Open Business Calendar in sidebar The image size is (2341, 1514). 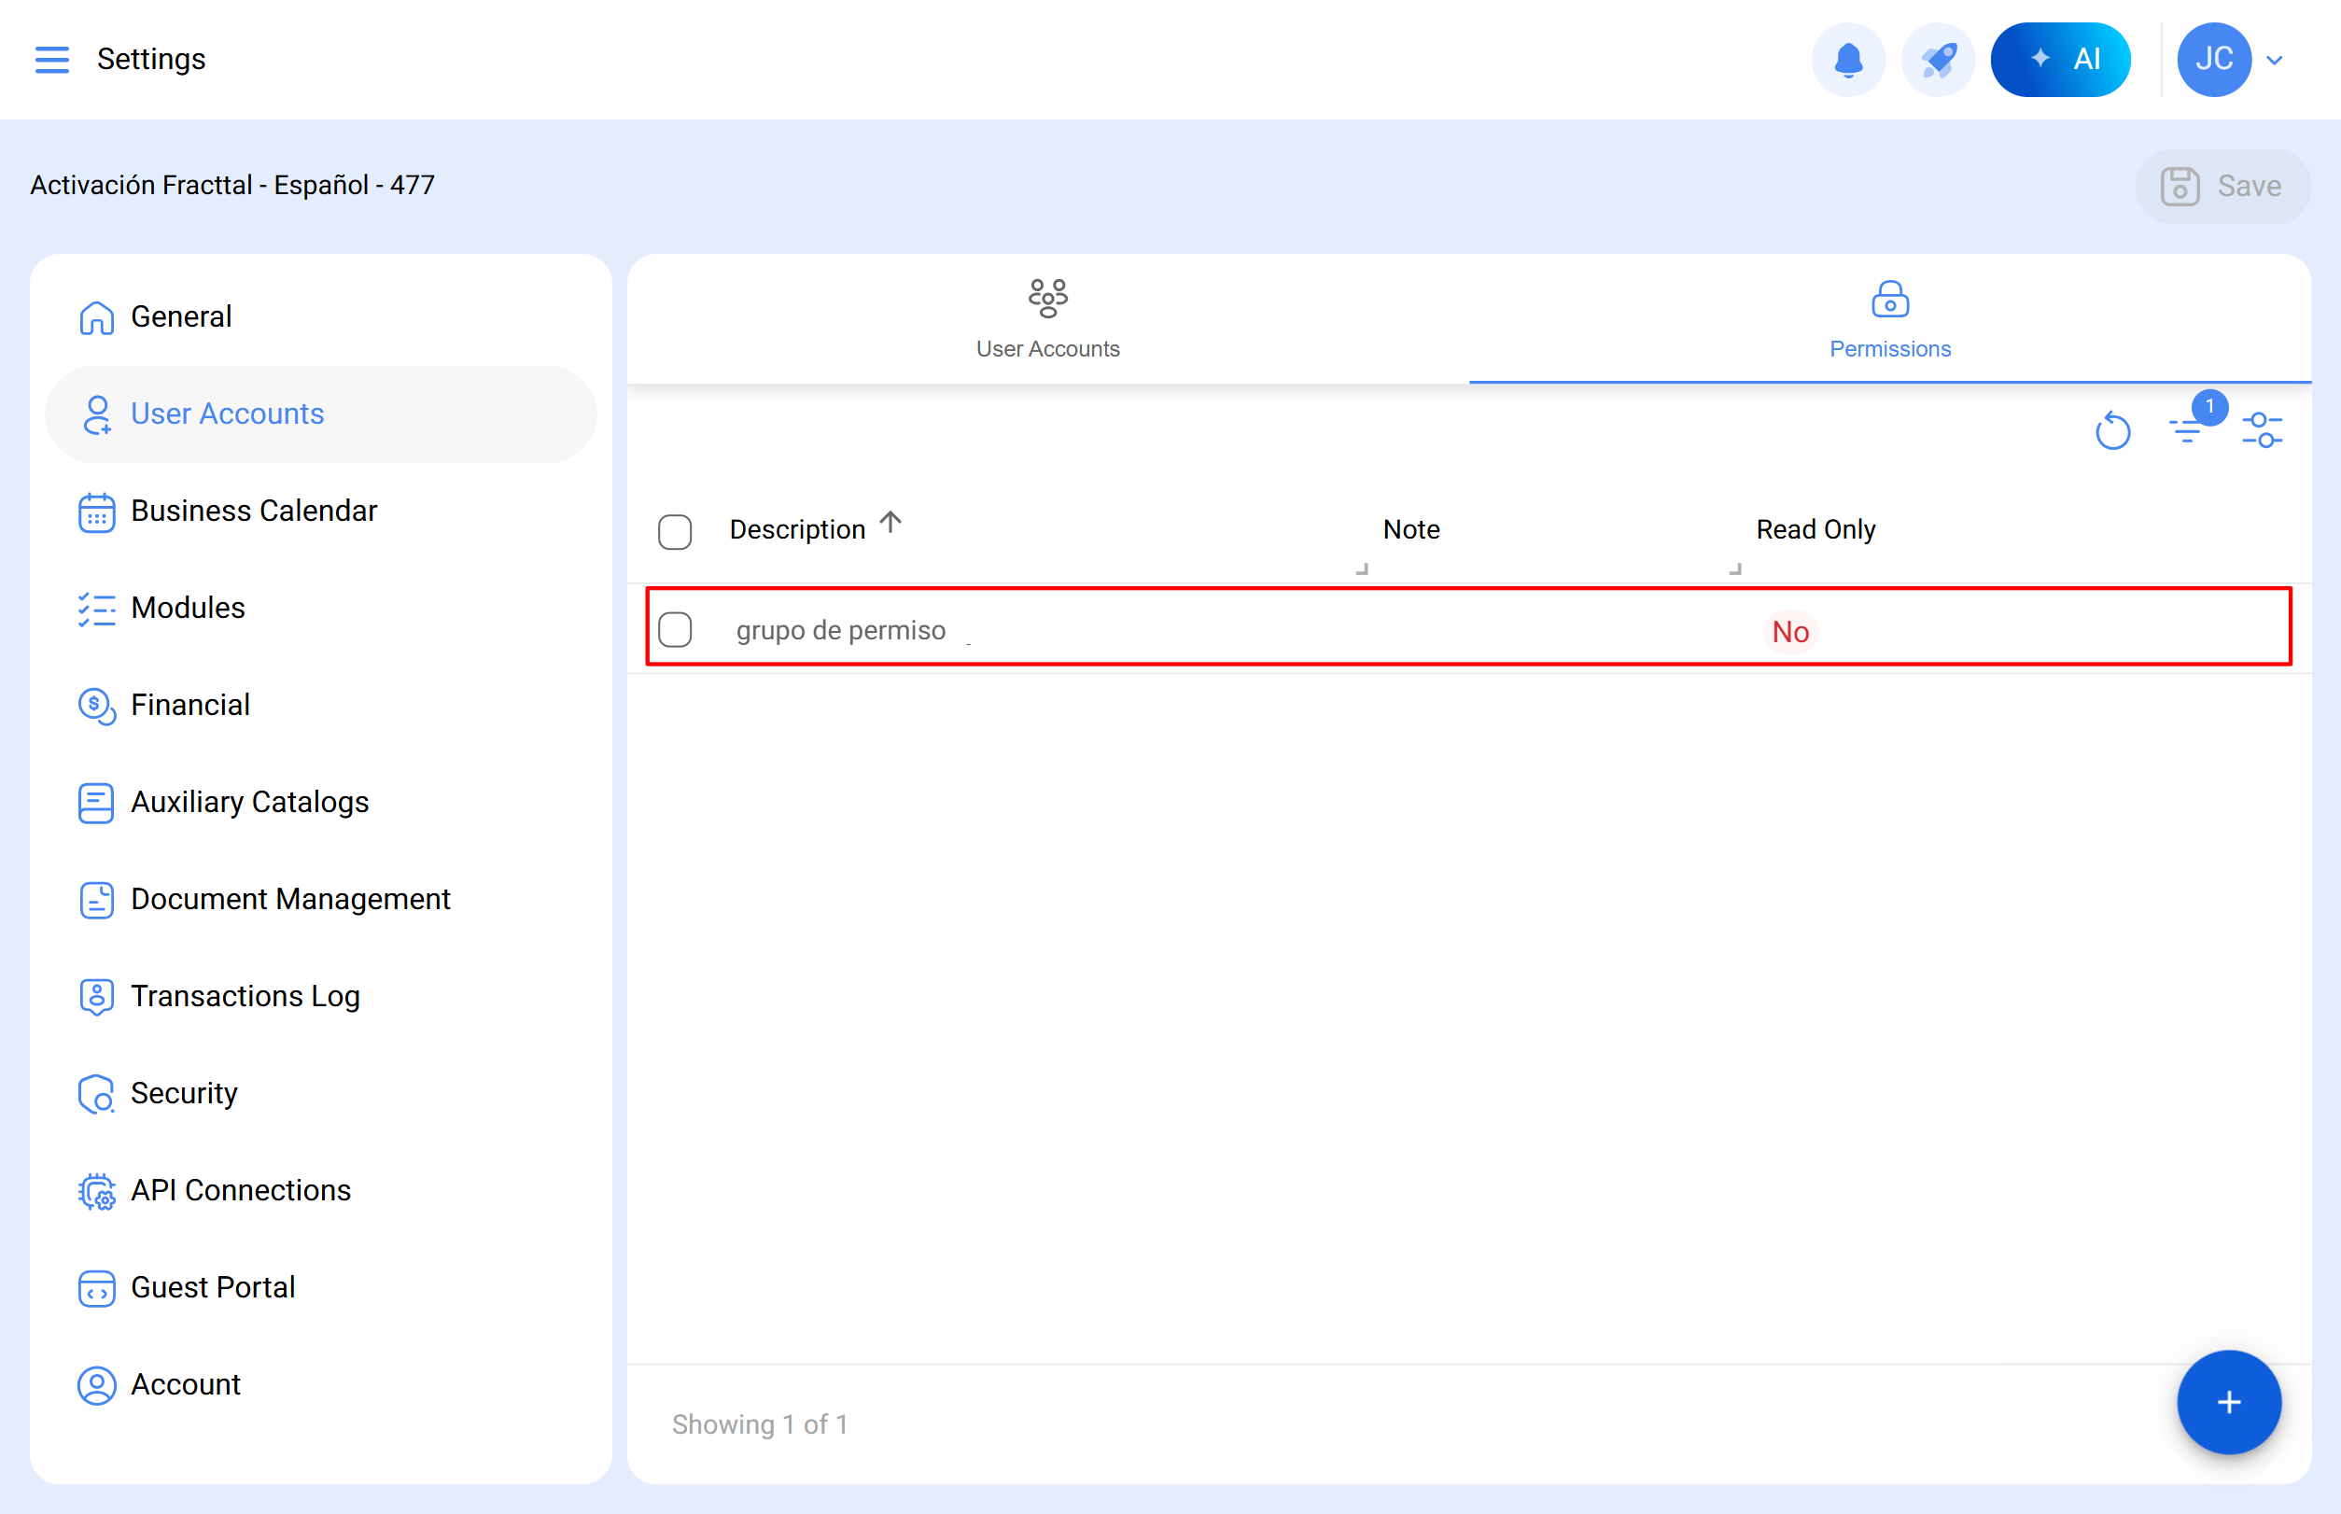click(x=254, y=512)
